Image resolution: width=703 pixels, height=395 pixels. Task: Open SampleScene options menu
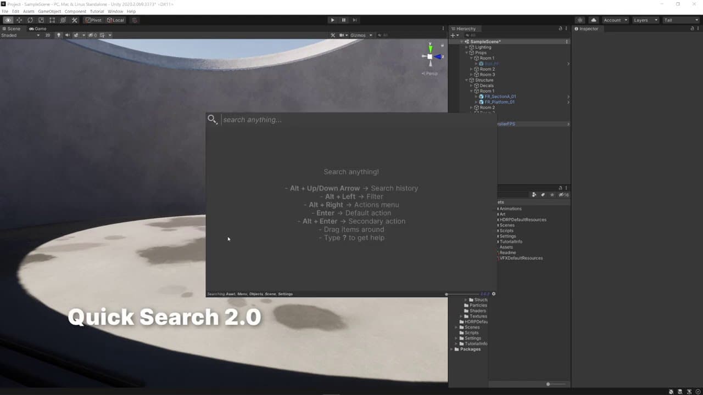pos(567,42)
